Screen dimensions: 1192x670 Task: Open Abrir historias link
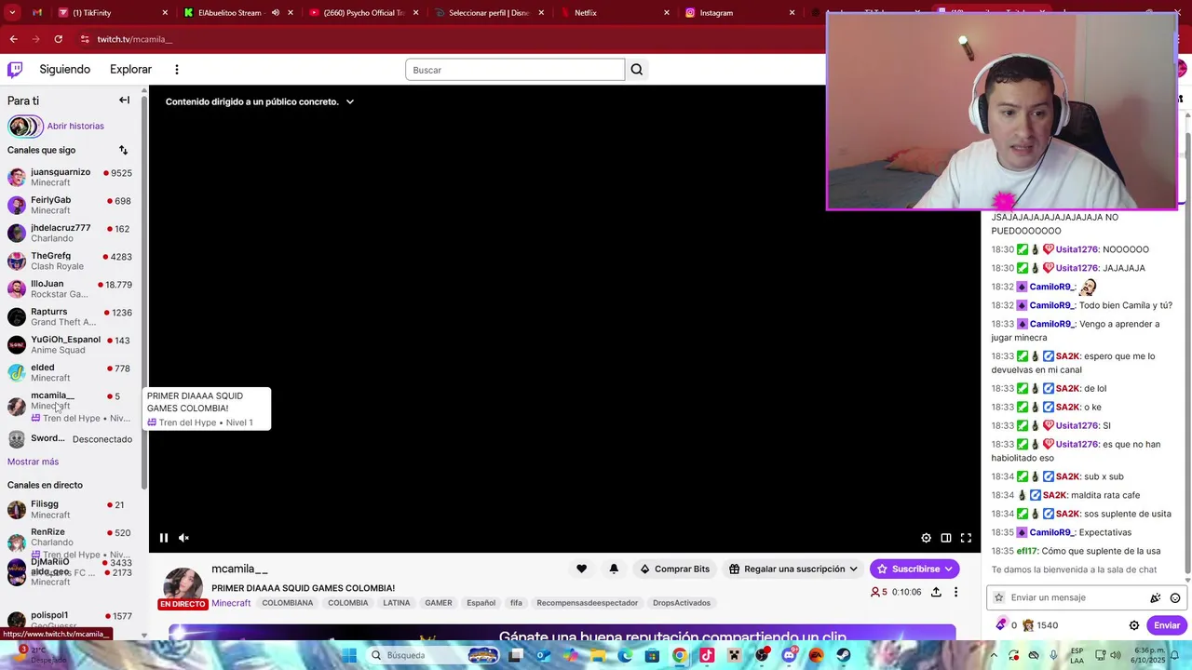[x=75, y=126]
